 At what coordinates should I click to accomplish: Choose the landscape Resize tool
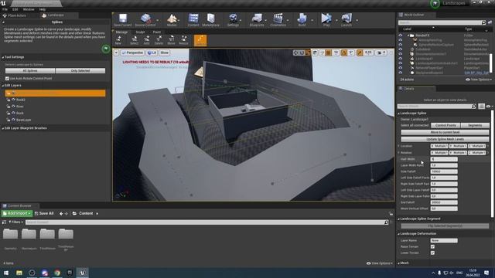point(183,40)
